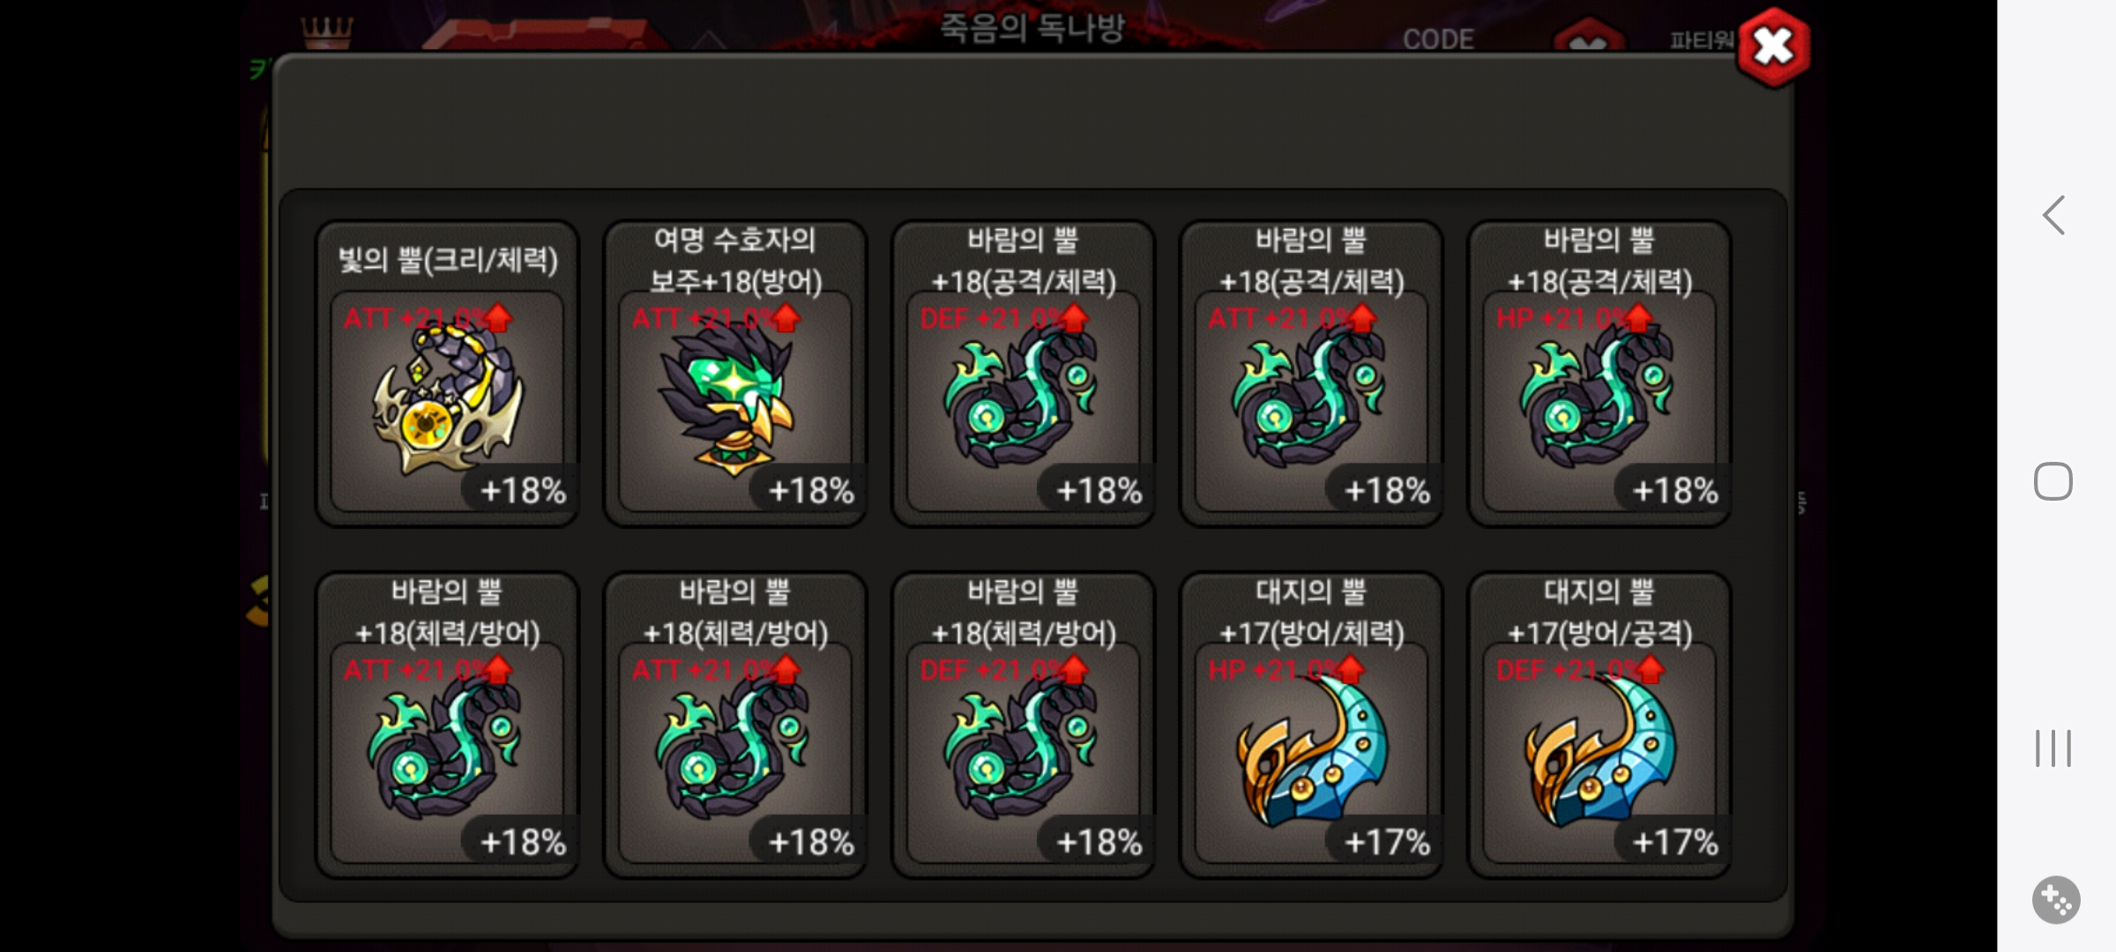Choose the 바람의 뿔 +18(공격/체력) with HP bonus
This screenshot has height=952, width=2116.
click(1599, 374)
